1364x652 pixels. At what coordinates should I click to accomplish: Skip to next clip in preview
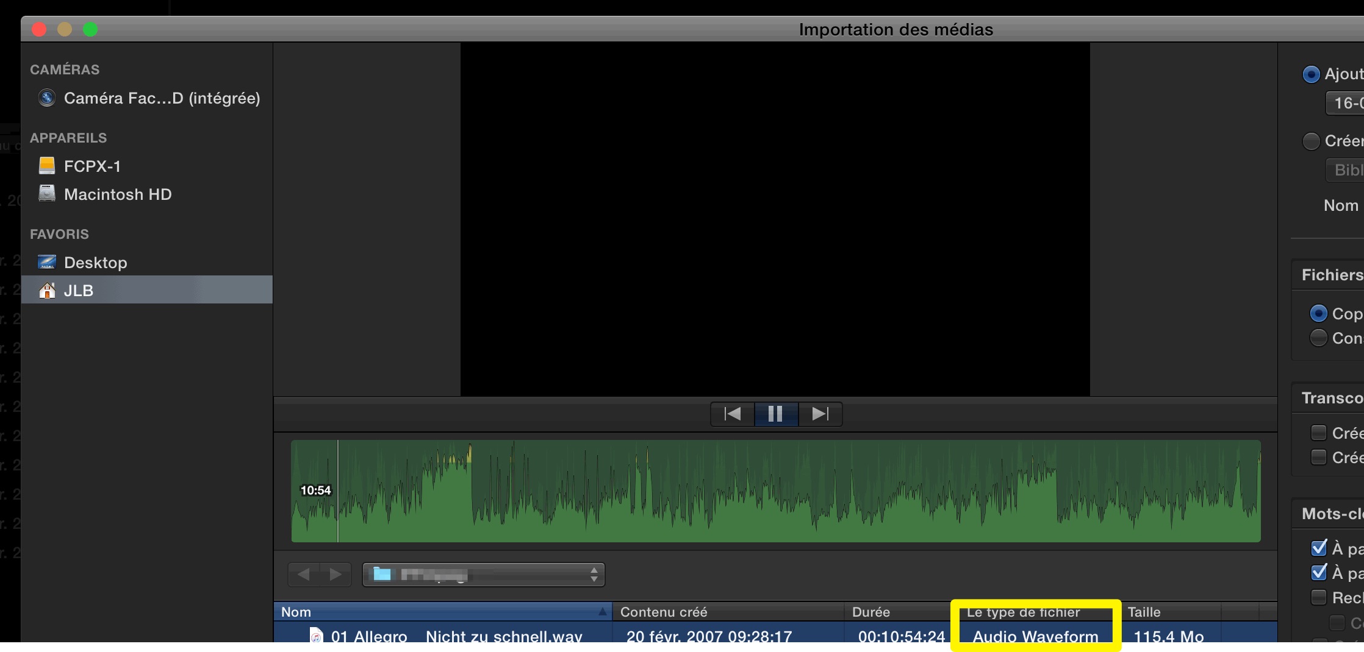coord(820,414)
